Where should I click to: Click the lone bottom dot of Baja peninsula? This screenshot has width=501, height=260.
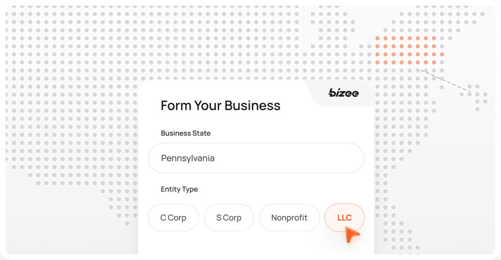[127, 223]
